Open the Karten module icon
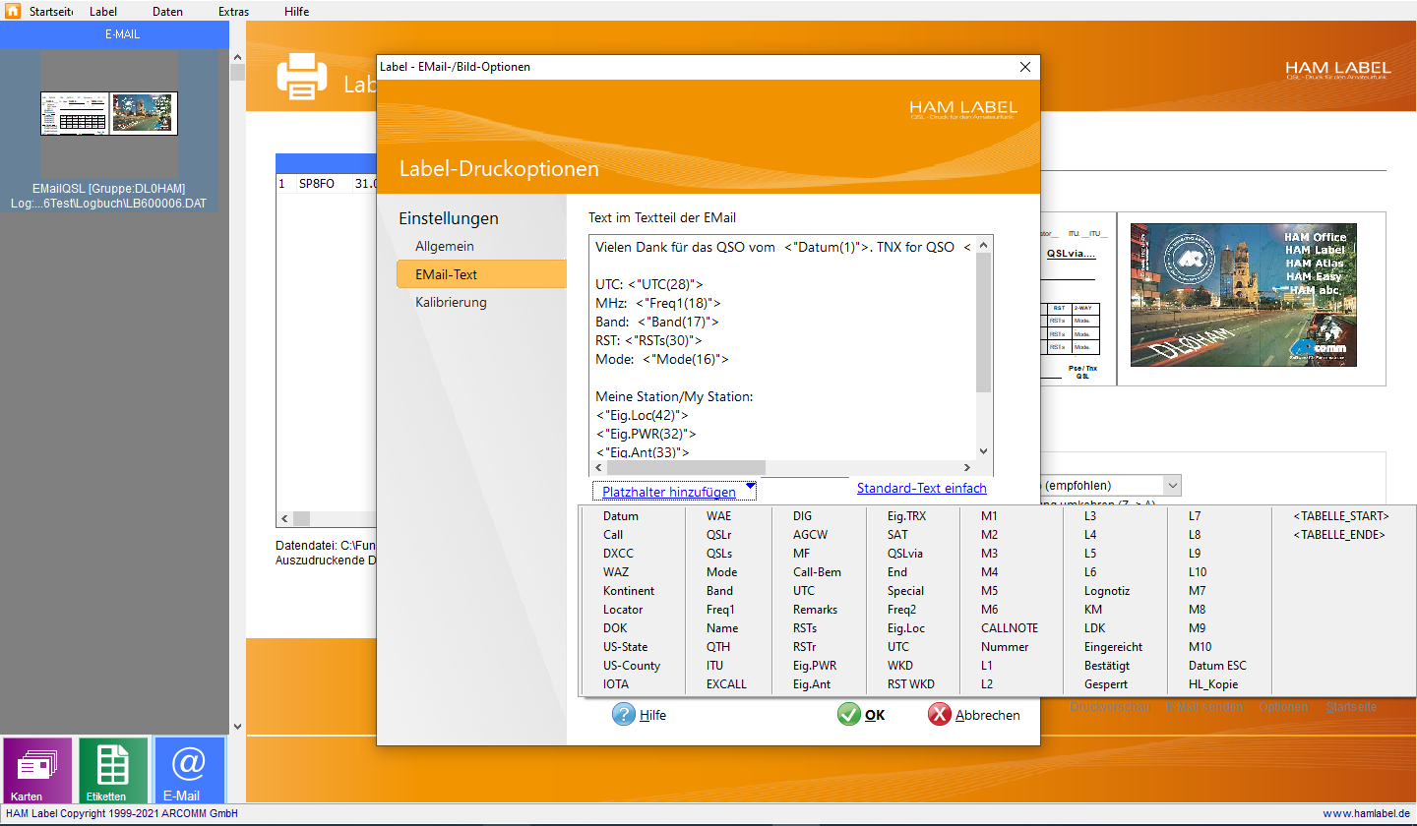 (x=37, y=771)
